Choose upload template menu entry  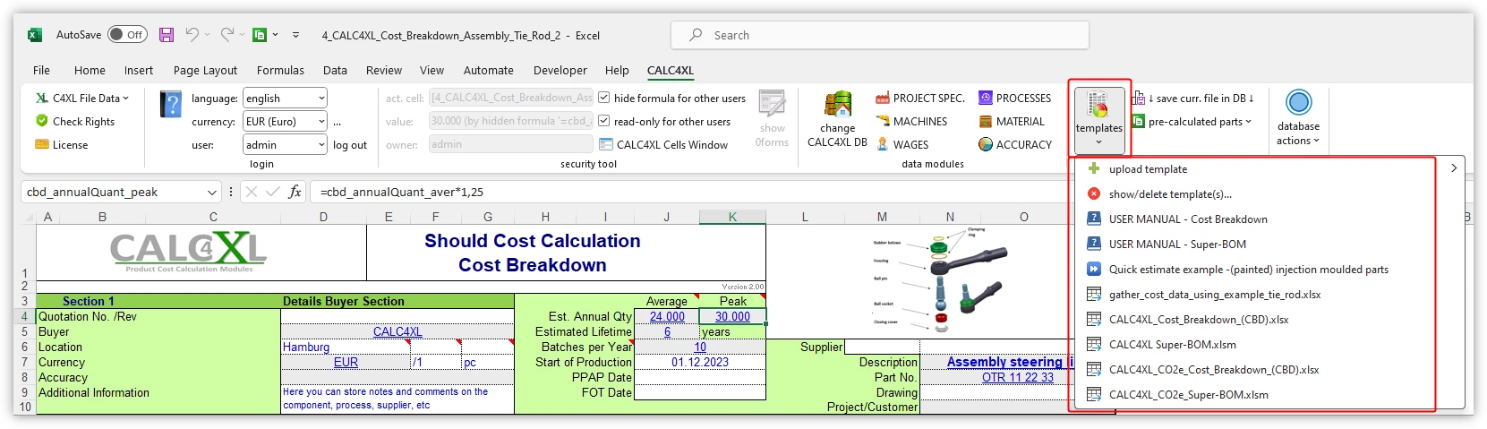1271,168
